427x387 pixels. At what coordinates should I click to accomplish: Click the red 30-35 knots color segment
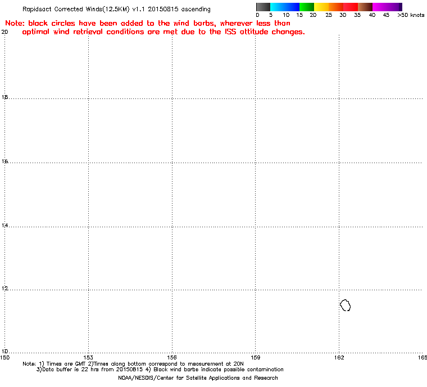click(x=351, y=7)
